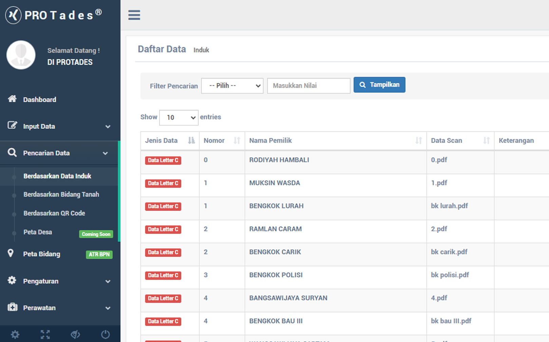Open Peta Bidang menu item
The image size is (549, 342).
[x=41, y=254]
